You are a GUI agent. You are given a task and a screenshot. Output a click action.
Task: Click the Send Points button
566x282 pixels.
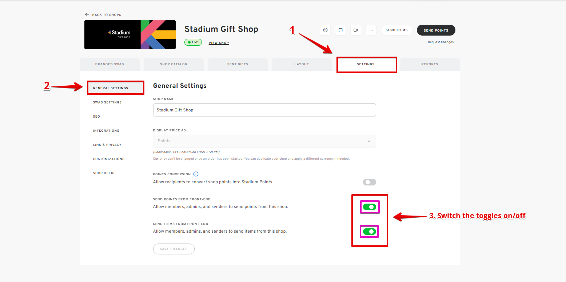[436, 30]
